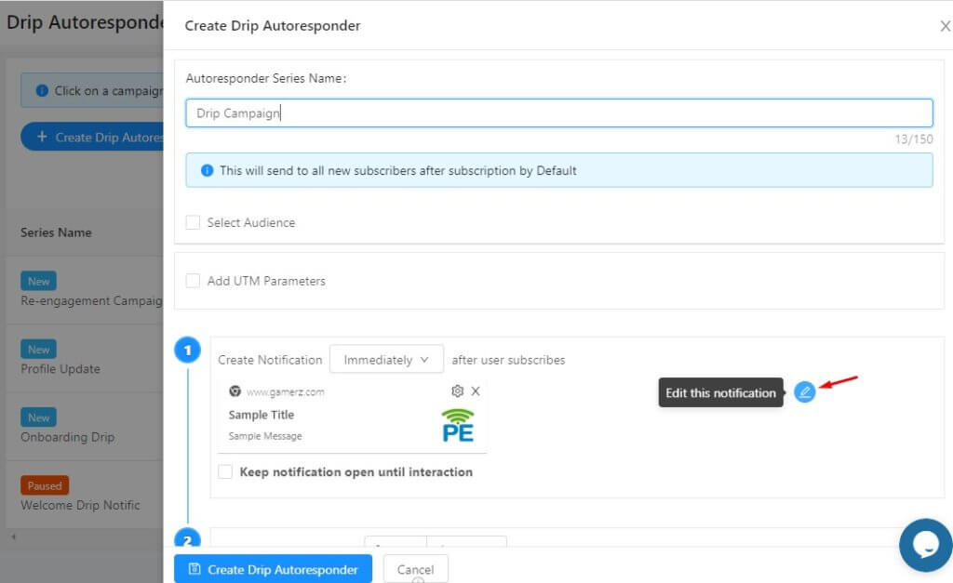The height and width of the screenshot is (583, 953).
Task: Click the Cancel button
Action: tap(415, 569)
